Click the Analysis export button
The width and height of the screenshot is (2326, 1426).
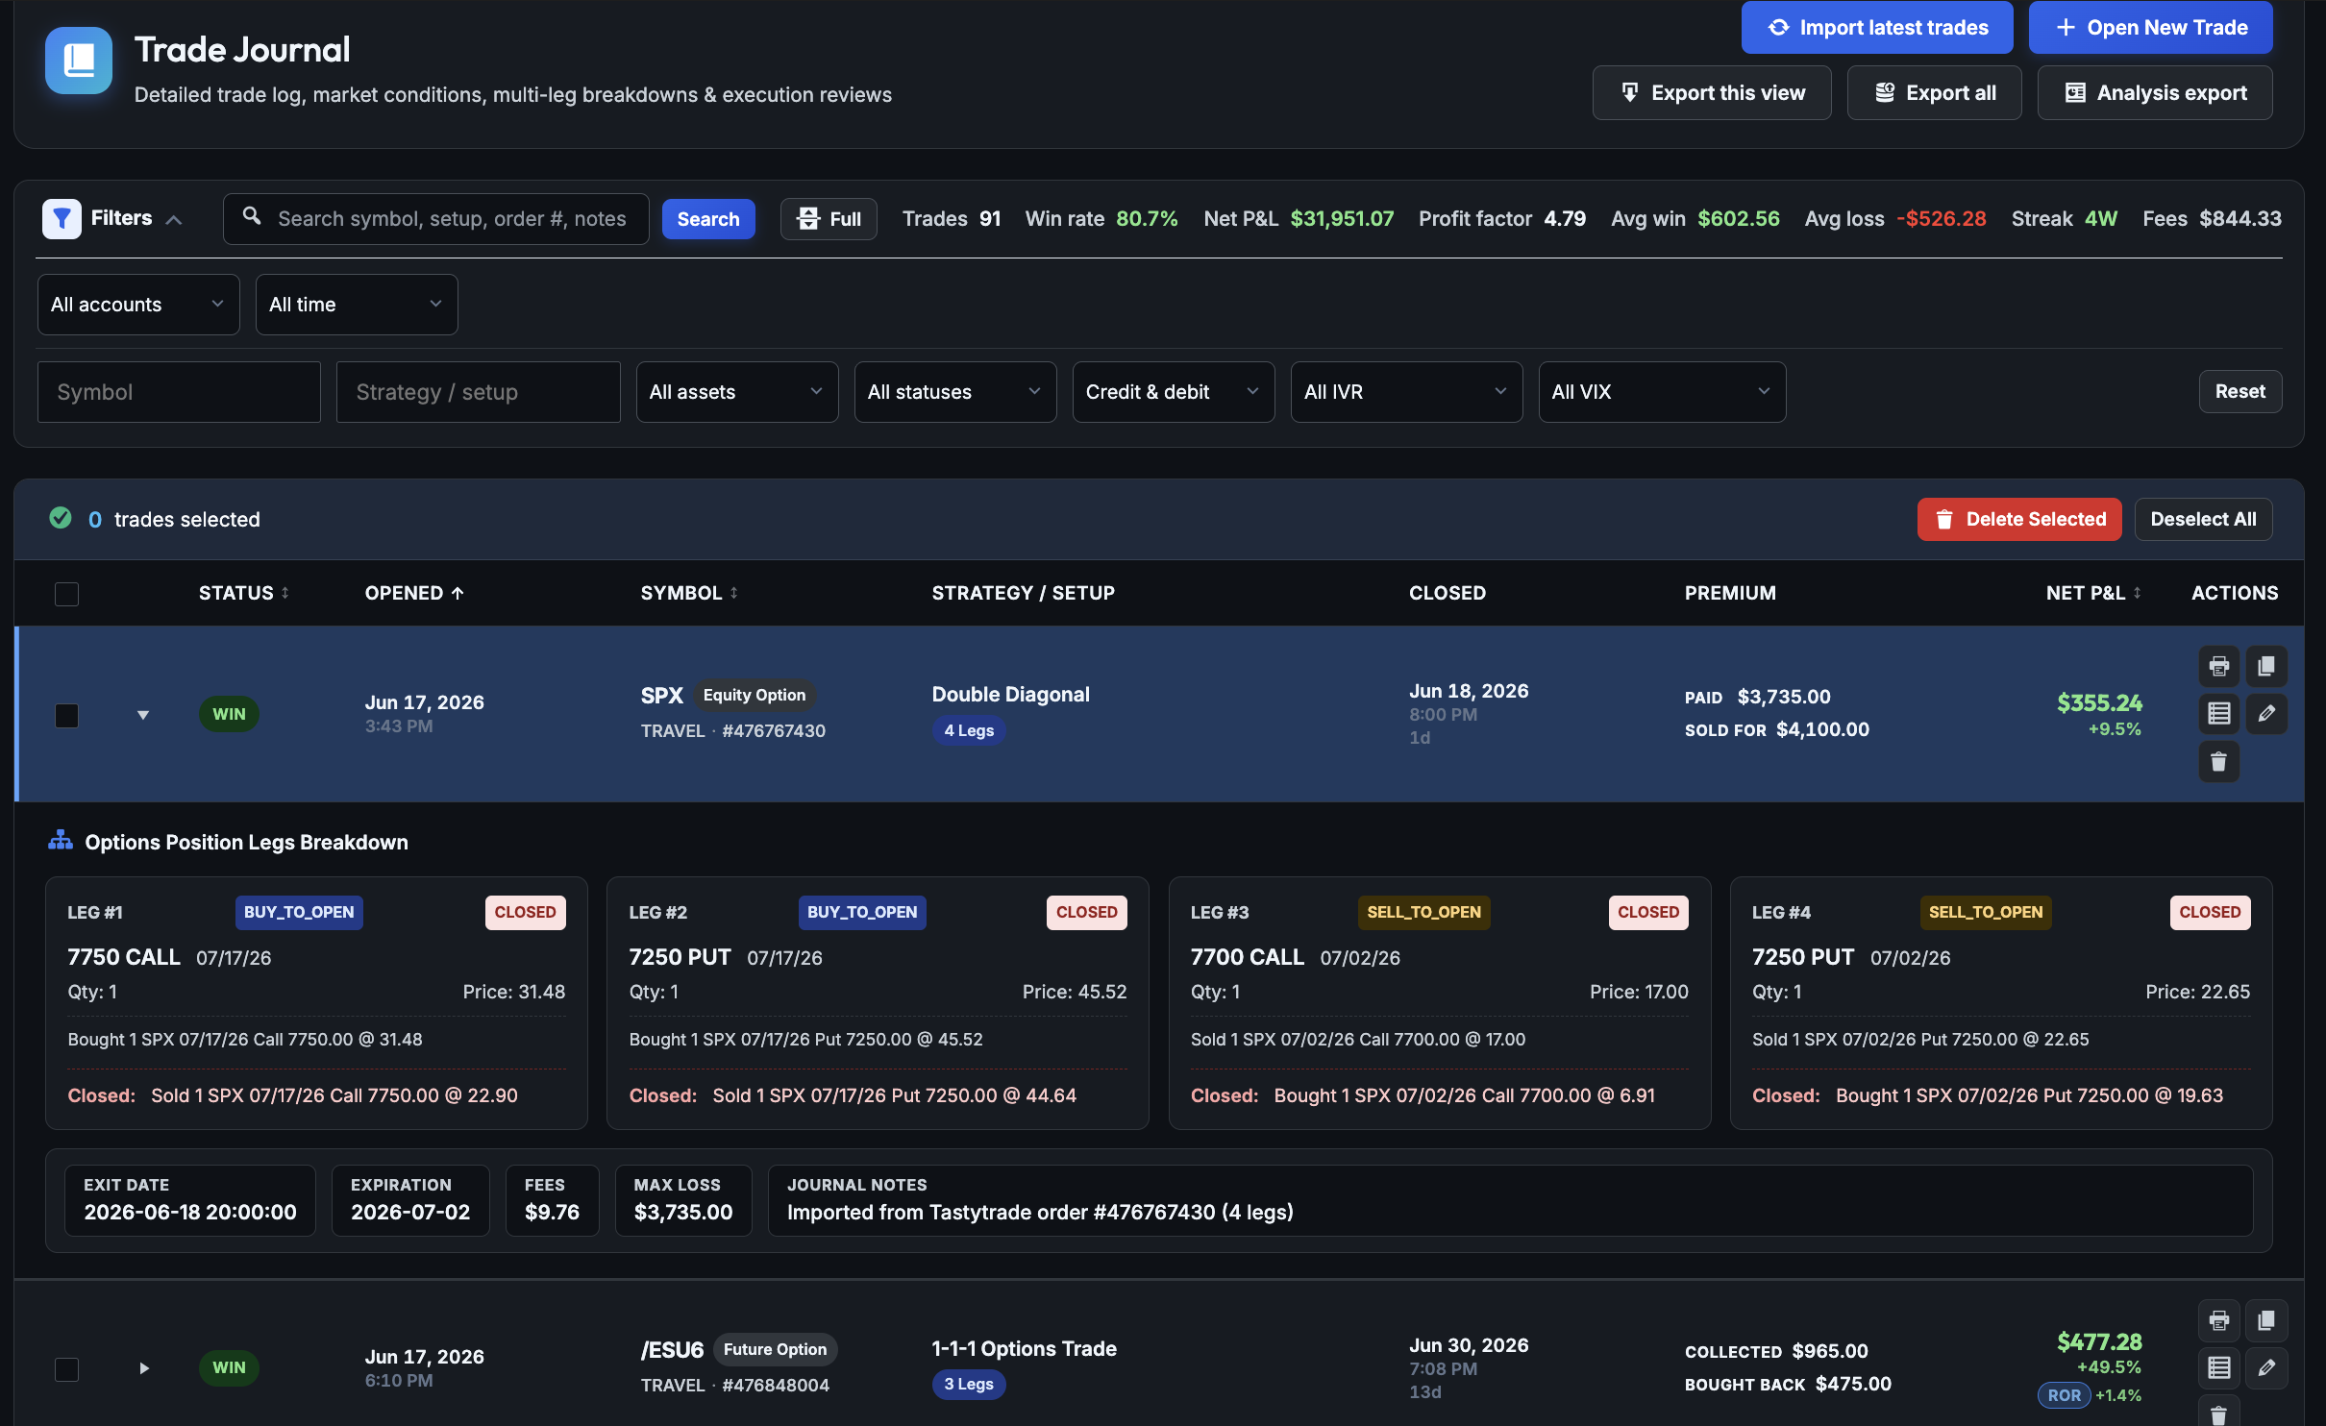coord(2154,93)
